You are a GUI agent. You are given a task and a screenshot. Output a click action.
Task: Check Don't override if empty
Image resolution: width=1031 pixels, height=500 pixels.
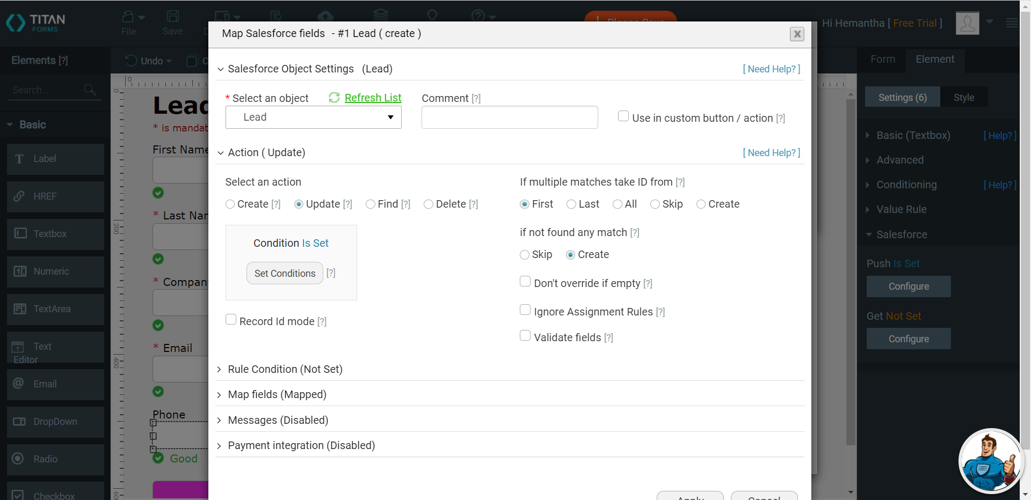point(525,282)
